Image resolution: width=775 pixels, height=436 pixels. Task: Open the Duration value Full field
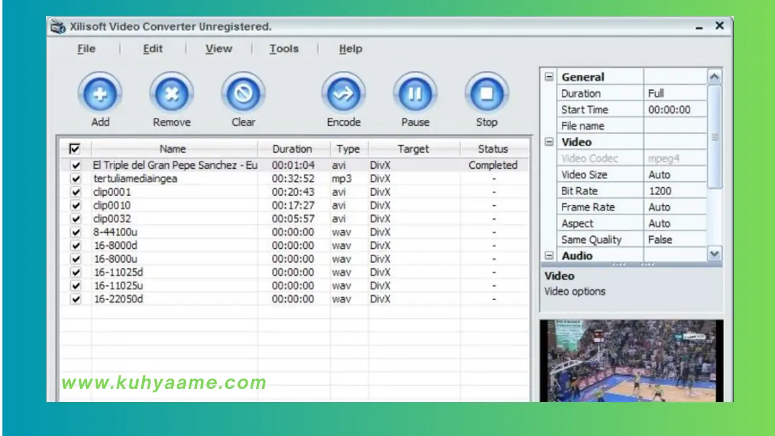pos(675,93)
